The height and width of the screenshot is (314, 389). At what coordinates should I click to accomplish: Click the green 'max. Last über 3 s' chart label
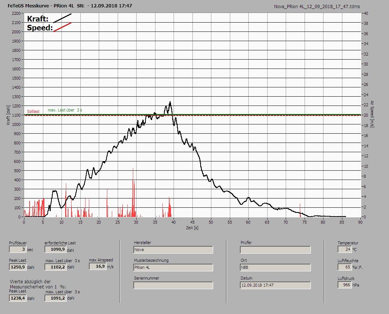pos(65,110)
